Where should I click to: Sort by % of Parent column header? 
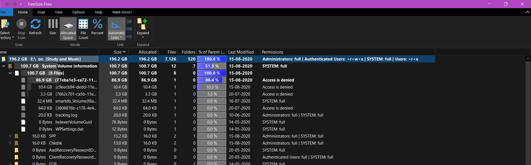coord(211,52)
